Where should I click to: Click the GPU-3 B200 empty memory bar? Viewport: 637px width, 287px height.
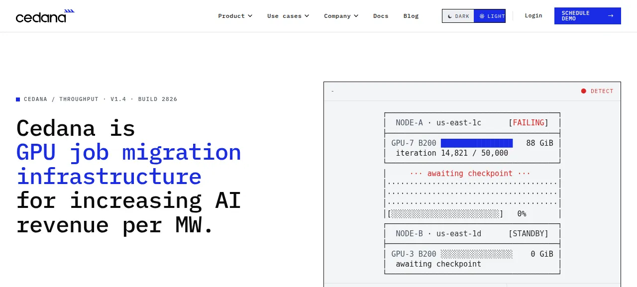pos(477,254)
